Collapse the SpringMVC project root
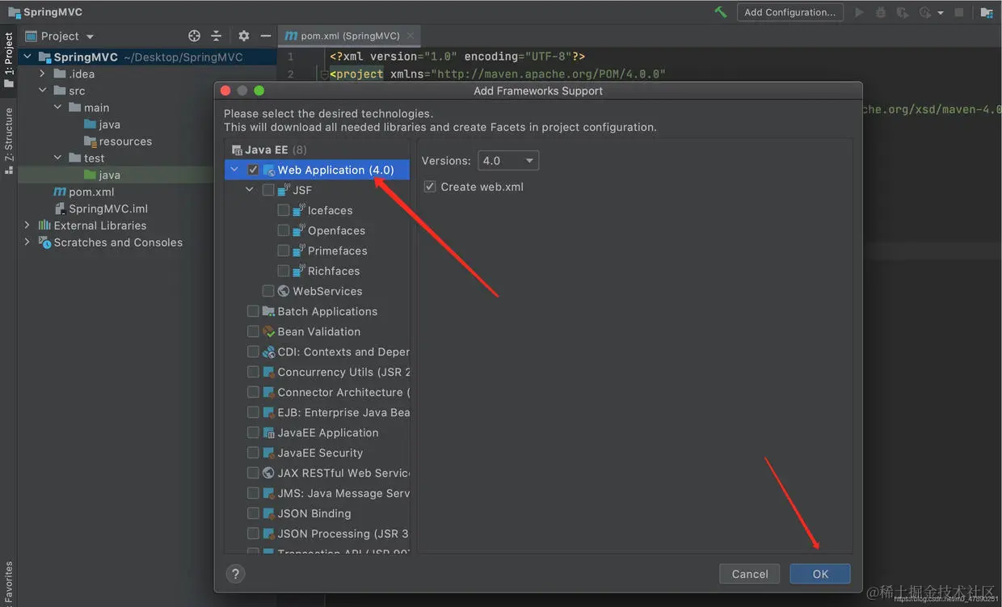Viewport: 1002px width, 607px height. (x=27, y=57)
